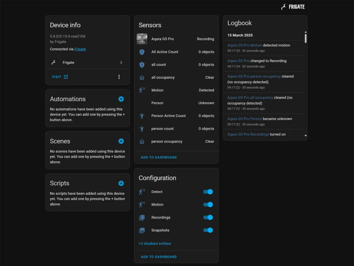This screenshot has height=266, width=354.
Task: Click ADD TO DASHBOARD under Configuration
Action: pos(159,257)
